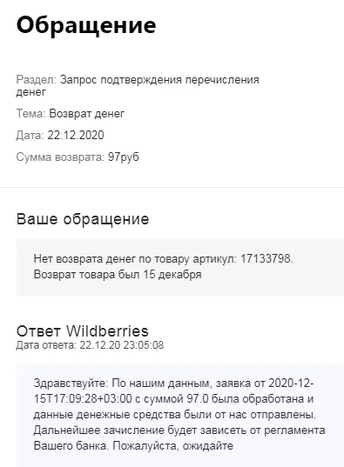Click the gray user request message box

180,267
